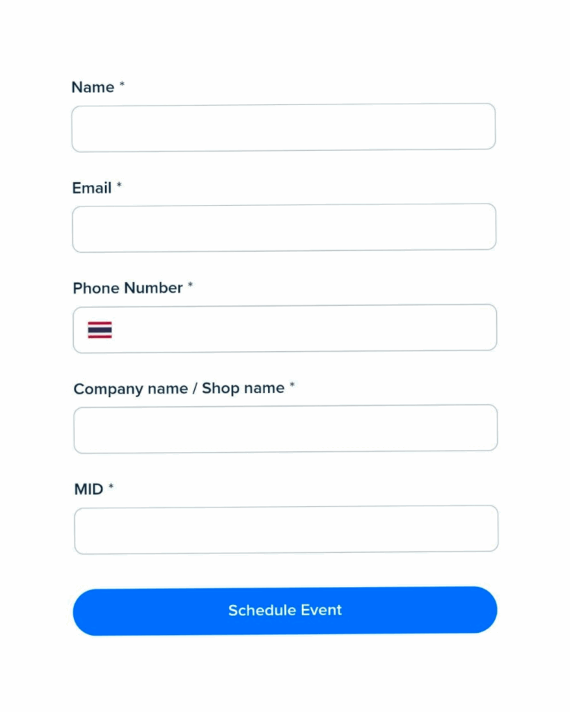The image size is (570, 712).
Task: Click the Name input field
Action: click(x=283, y=128)
